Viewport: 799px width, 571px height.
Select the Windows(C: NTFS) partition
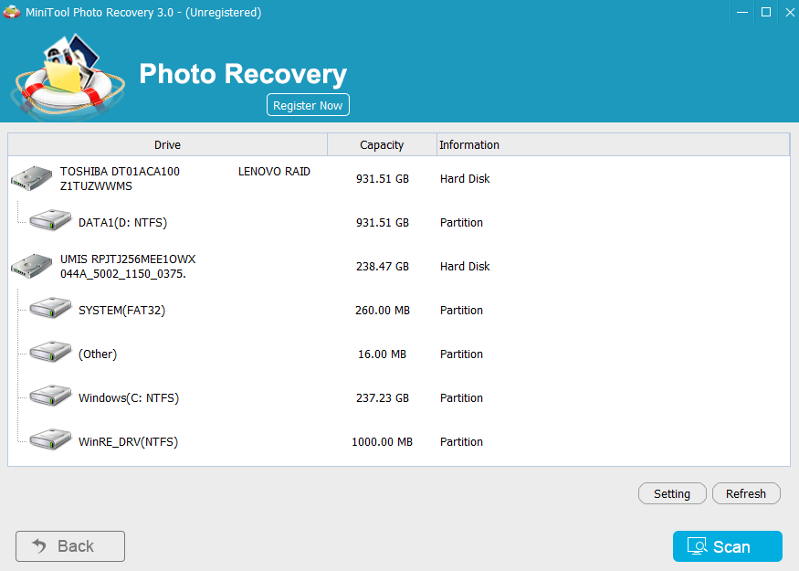point(399,397)
